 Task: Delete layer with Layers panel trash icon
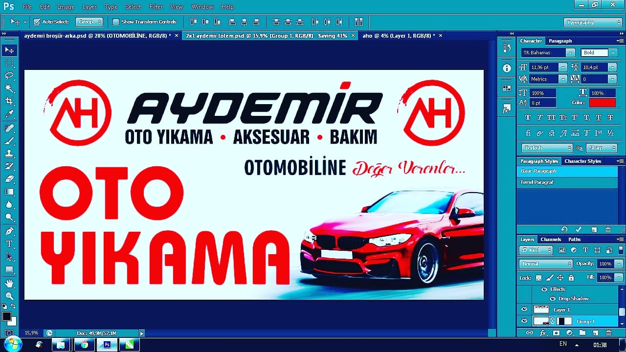click(608, 333)
